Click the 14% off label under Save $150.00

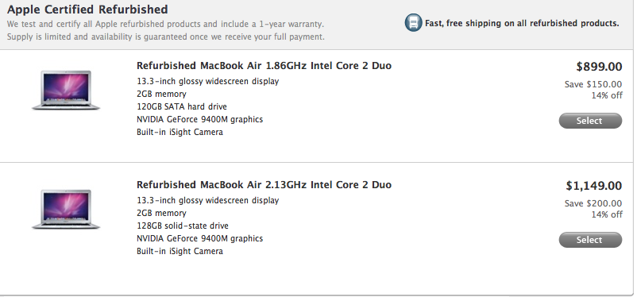click(607, 95)
